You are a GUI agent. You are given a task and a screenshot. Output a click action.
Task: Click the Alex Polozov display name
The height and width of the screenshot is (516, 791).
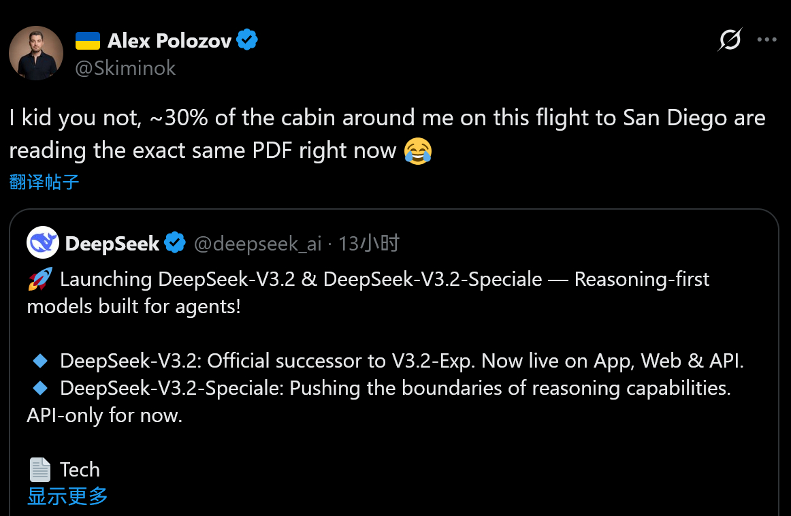click(169, 41)
